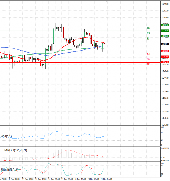The width and height of the screenshot is (170, 181).
Task: Select the current price 1.26594 tag
Action: pos(165,44)
